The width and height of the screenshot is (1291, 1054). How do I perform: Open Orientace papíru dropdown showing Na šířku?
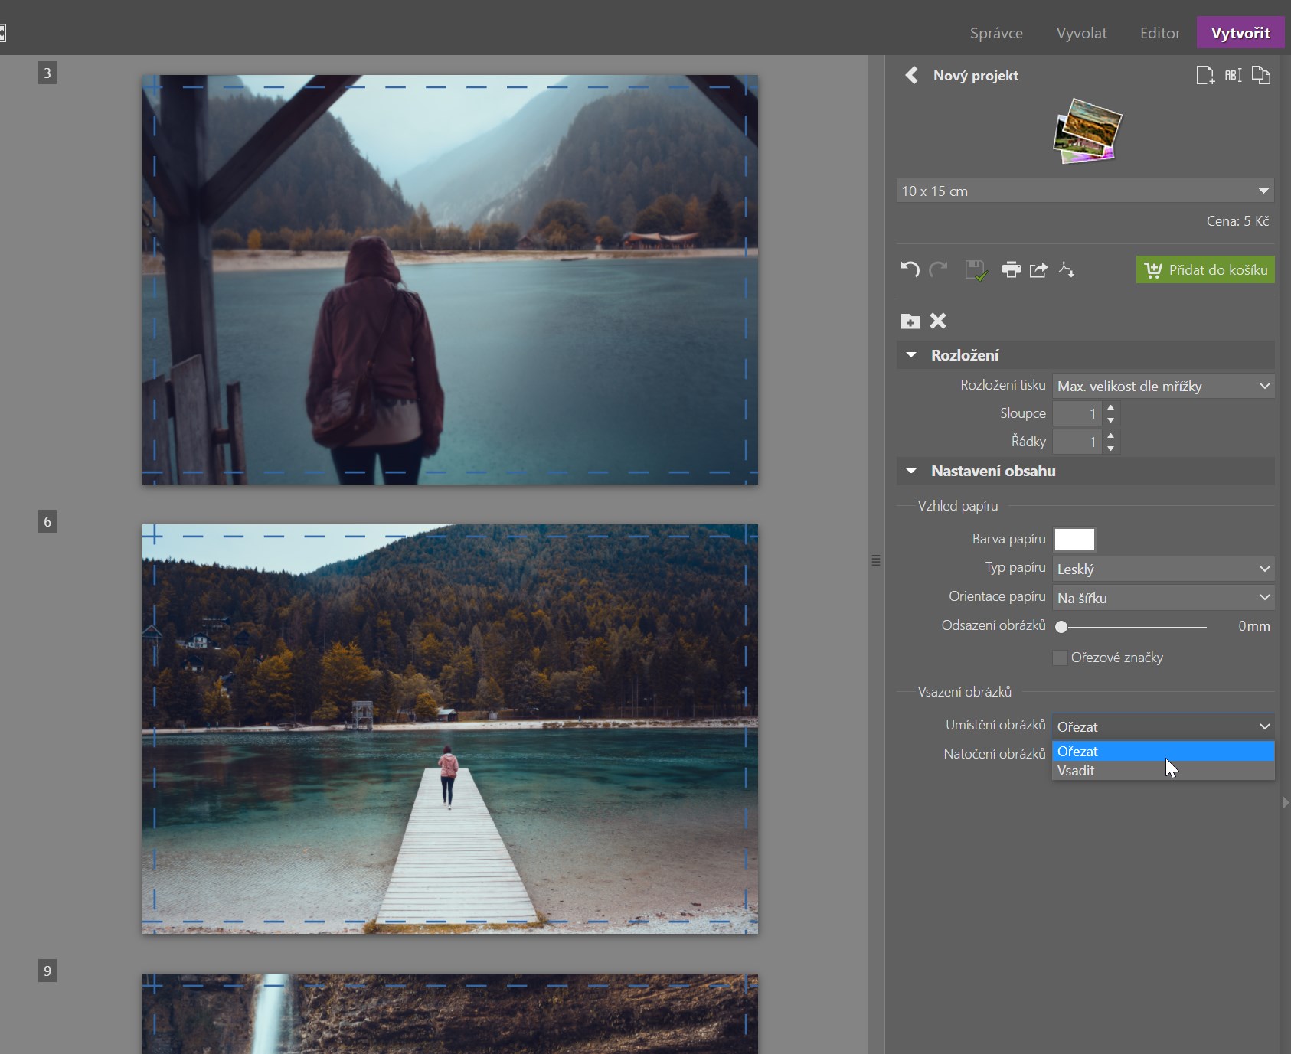click(x=1163, y=598)
